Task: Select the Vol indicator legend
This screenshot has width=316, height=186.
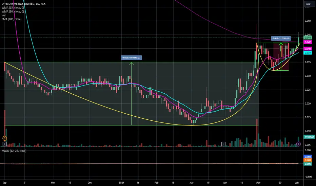Action: tap(3, 15)
